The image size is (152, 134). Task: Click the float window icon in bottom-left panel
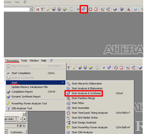coord(21,126)
